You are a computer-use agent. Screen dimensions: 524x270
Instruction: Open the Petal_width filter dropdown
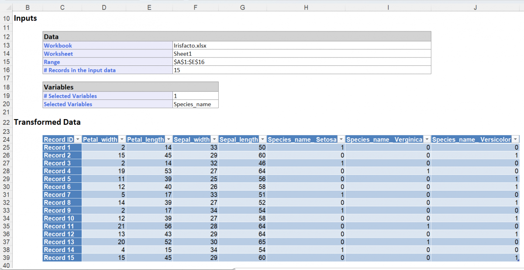coord(122,140)
